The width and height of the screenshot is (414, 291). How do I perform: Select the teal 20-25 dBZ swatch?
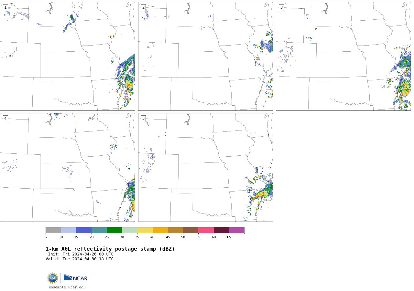[x=99, y=230]
